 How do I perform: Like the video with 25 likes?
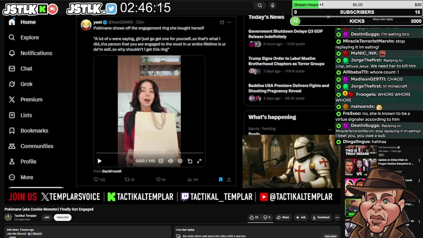[254, 217]
